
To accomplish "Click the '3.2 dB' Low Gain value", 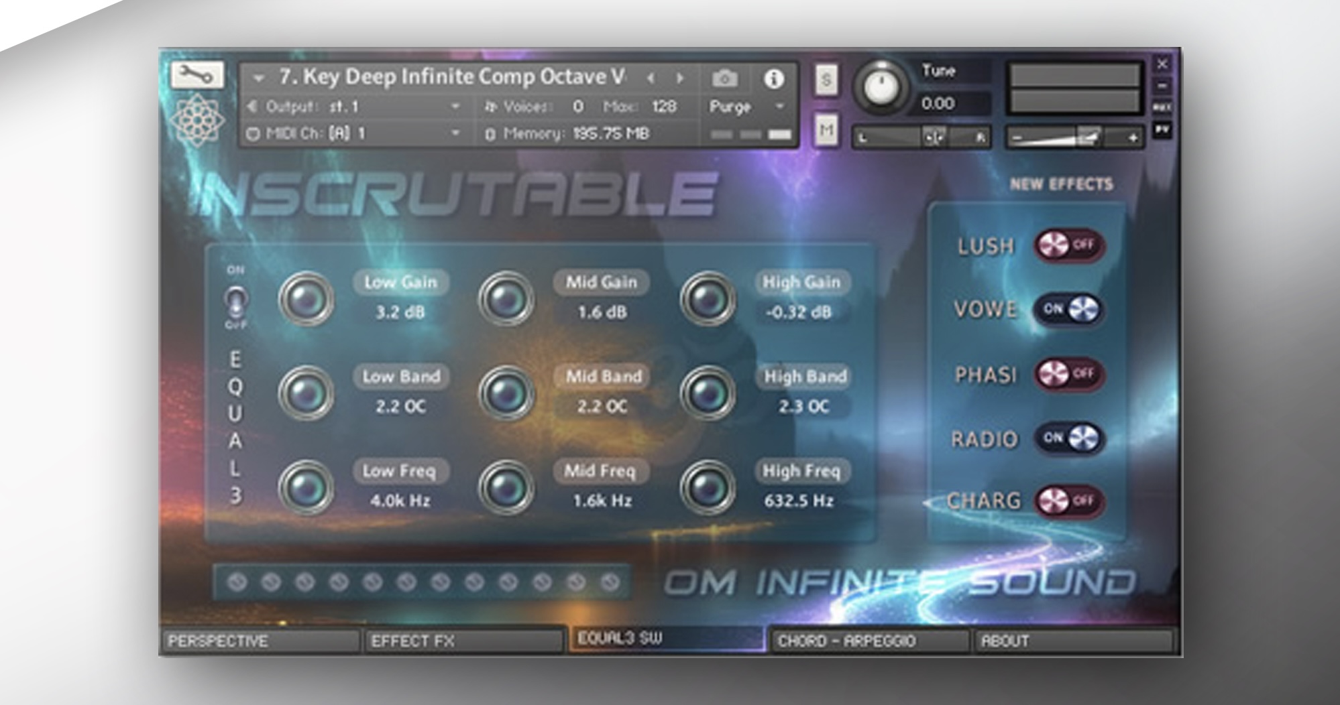I will (x=400, y=312).
